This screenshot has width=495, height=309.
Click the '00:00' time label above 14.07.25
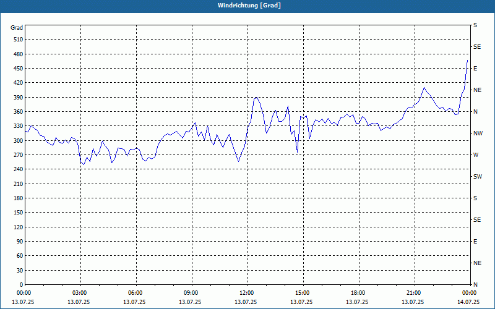click(x=470, y=293)
